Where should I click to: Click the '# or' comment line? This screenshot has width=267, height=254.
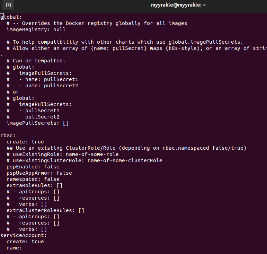point(12,92)
